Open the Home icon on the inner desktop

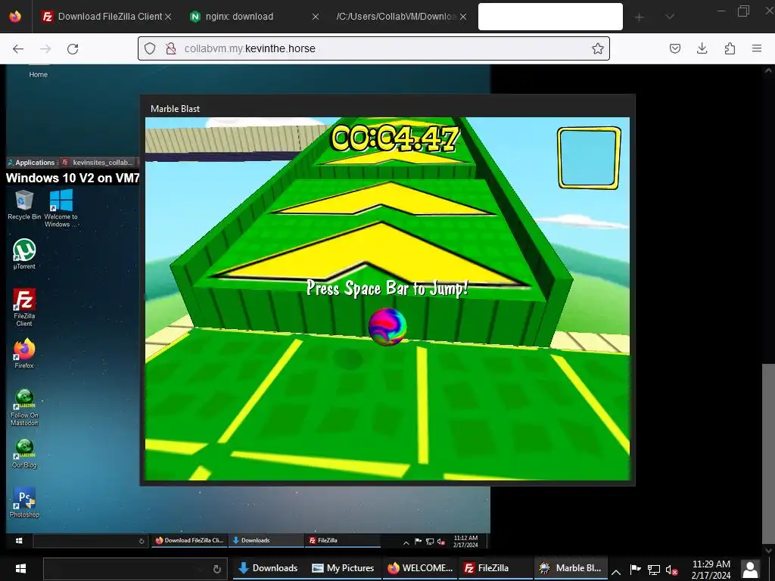38,72
